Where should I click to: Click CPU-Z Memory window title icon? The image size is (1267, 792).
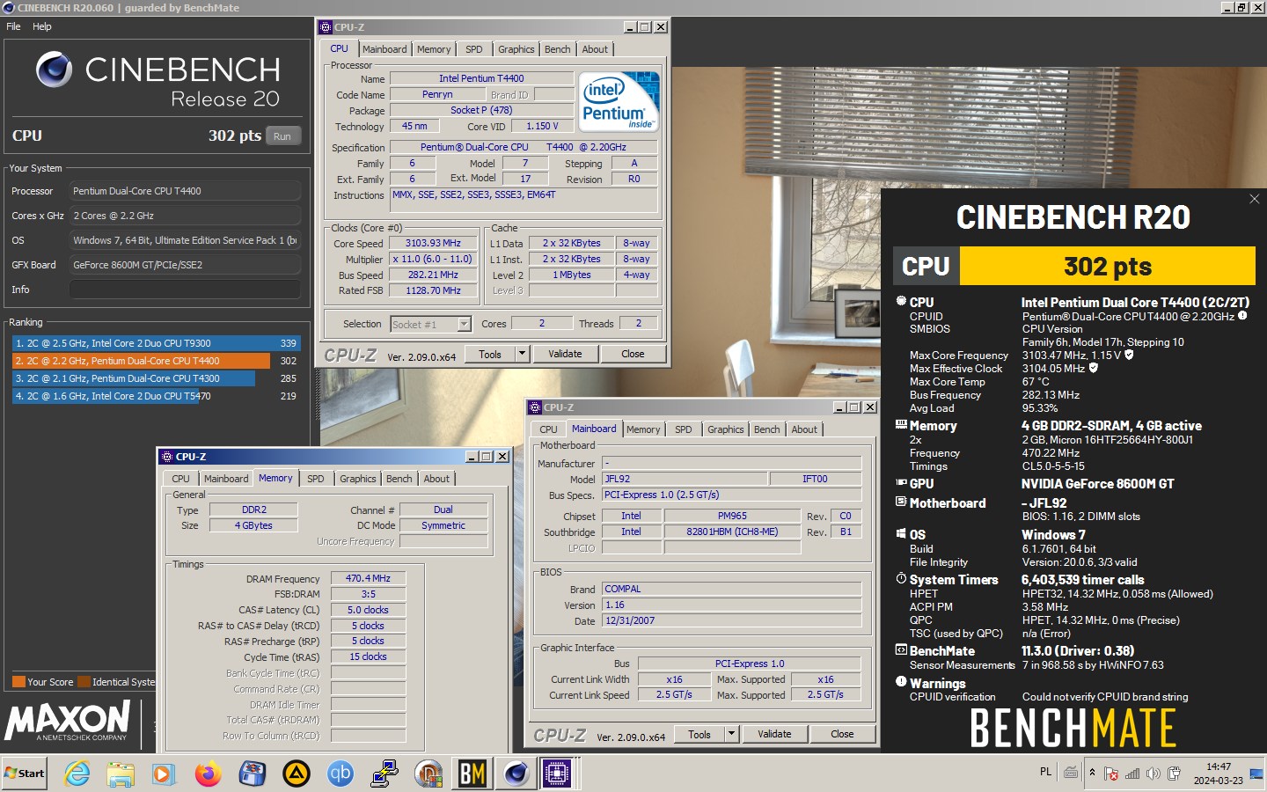[x=167, y=457]
